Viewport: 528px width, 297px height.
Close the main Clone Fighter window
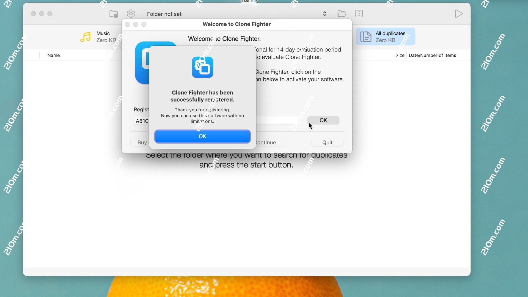coord(33,14)
